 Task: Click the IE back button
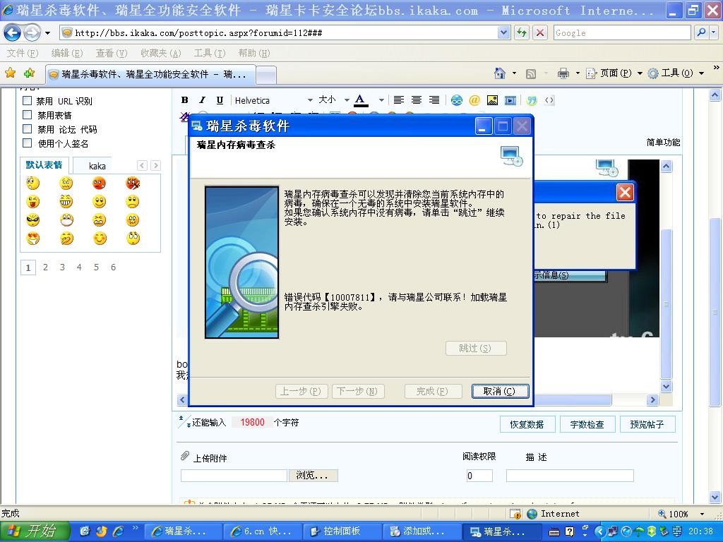point(13,32)
